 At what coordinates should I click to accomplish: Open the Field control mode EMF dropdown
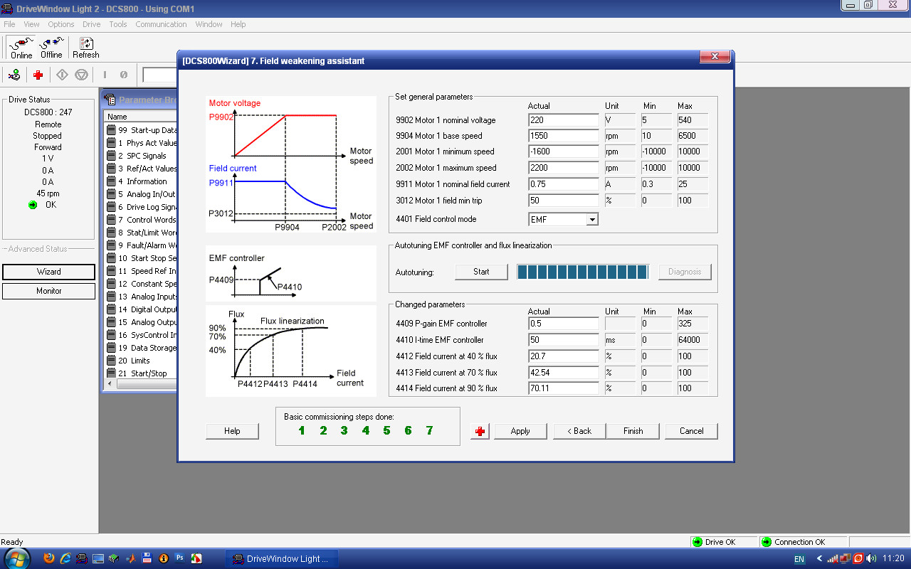591,219
